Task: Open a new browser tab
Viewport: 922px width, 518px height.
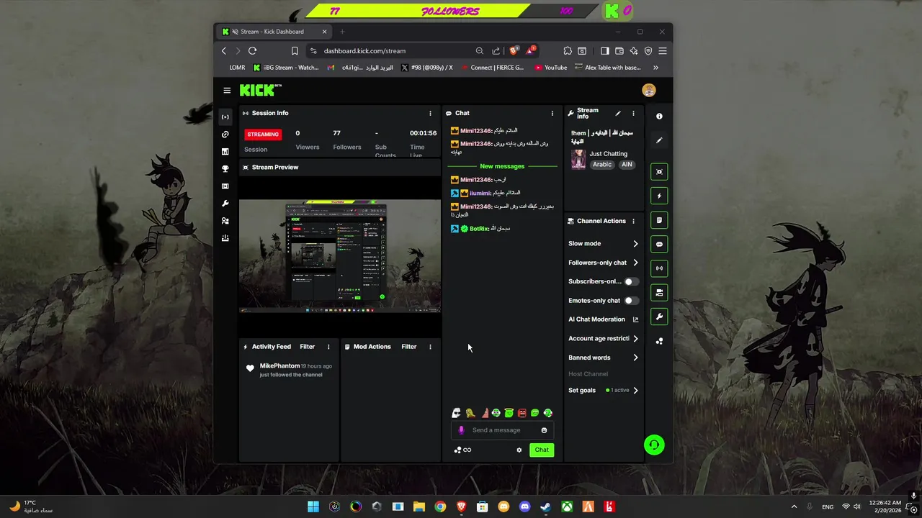Action: (342, 32)
